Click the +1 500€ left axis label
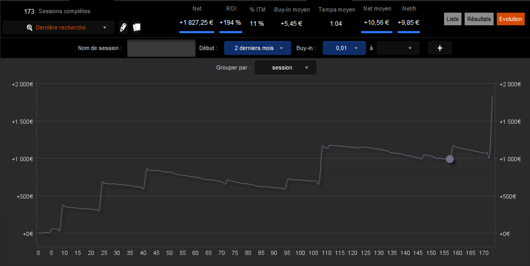The height and width of the screenshot is (266, 530). 23,122
